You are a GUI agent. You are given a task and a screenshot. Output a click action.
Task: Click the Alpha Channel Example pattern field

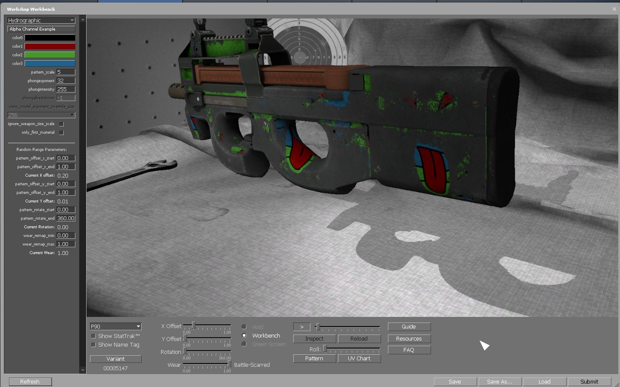(x=41, y=29)
